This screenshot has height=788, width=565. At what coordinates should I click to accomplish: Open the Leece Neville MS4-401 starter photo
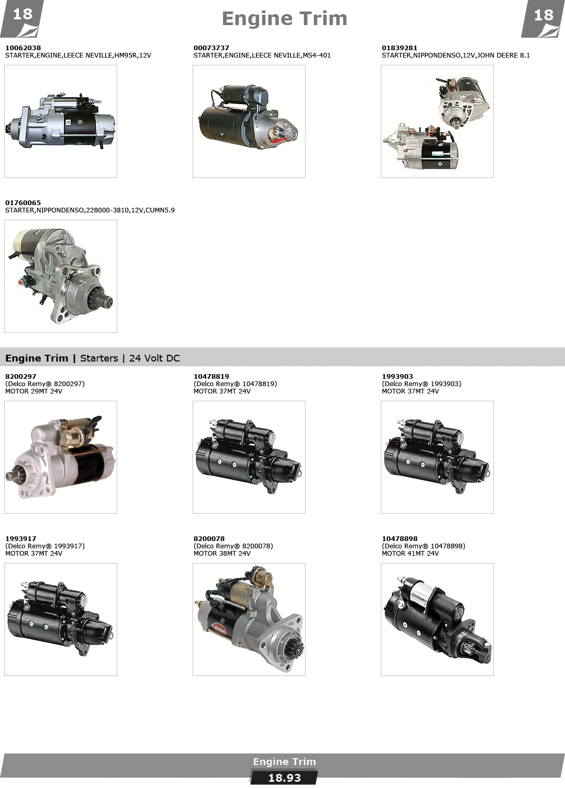(249, 121)
